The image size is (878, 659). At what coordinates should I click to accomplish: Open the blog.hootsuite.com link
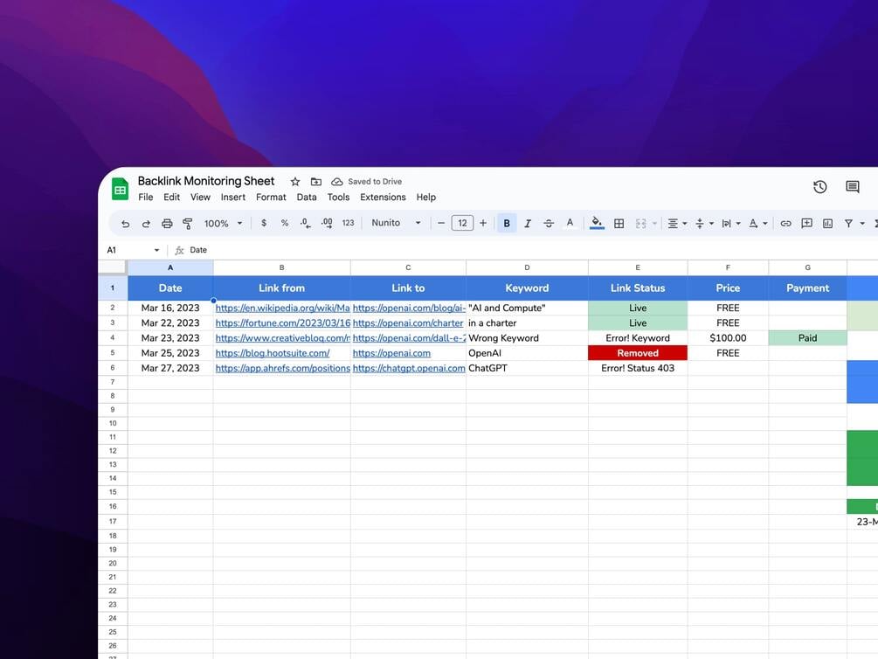pos(272,353)
